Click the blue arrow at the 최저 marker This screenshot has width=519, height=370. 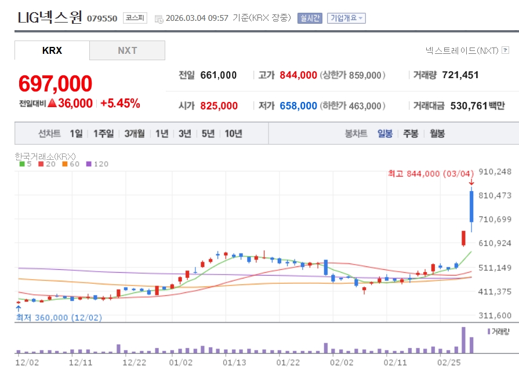[19, 309]
